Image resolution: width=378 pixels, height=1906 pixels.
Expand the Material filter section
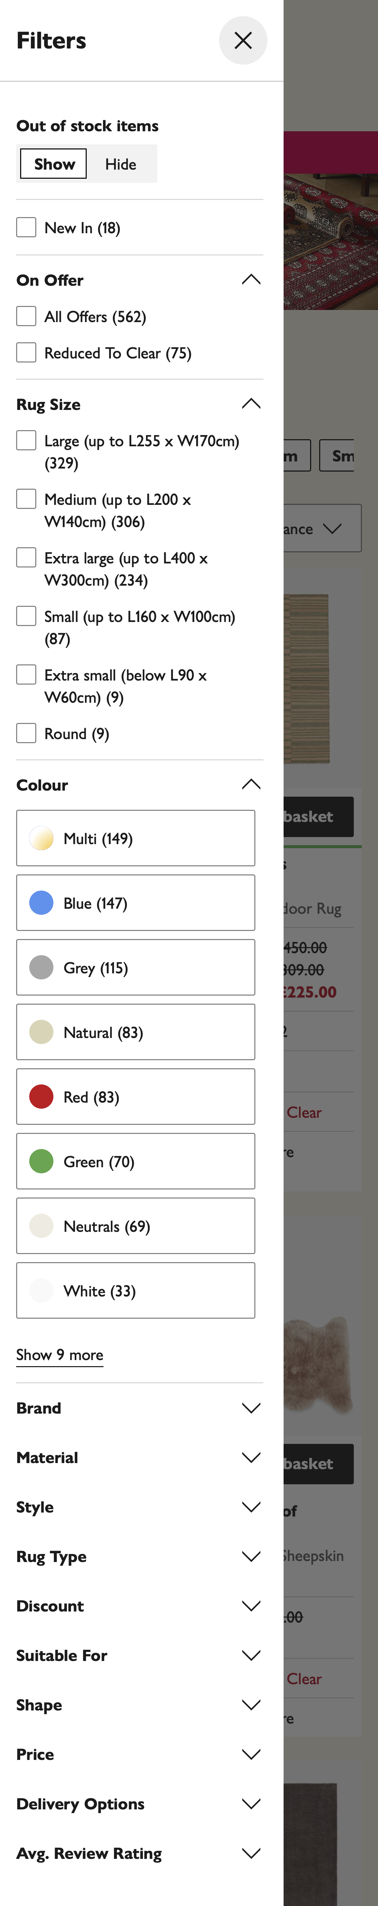tap(250, 1457)
